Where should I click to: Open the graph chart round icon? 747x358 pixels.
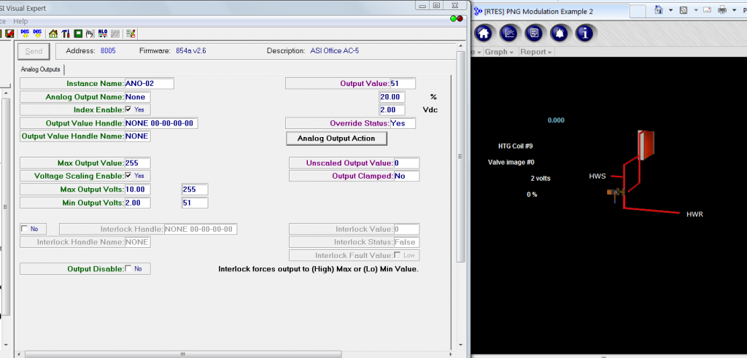click(x=510, y=33)
